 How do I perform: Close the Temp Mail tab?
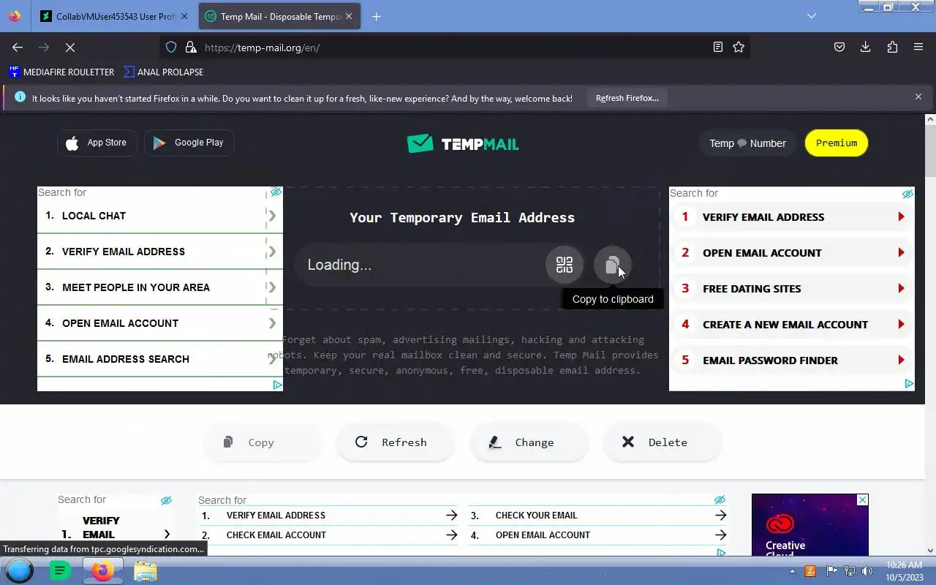click(347, 16)
